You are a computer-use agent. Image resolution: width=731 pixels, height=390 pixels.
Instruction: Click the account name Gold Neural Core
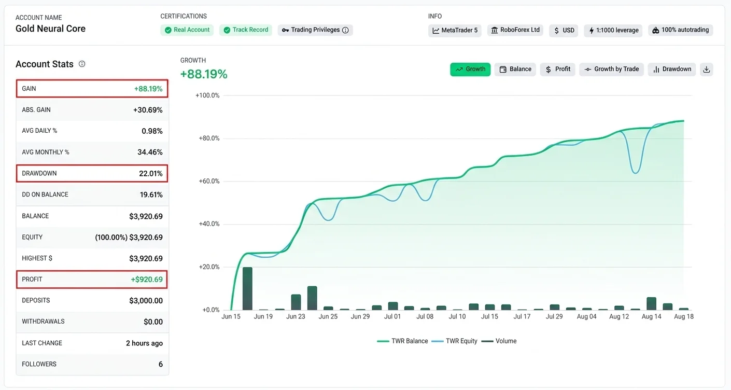pos(50,29)
